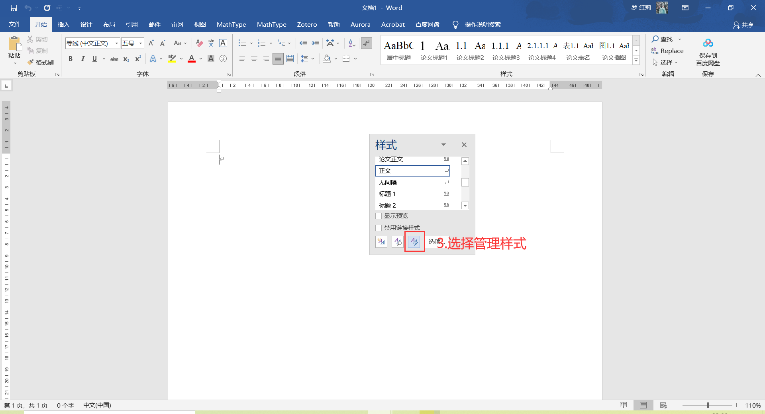The height and width of the screenshot is (414, 765).
Task: Open the font size dropdown
Action: click(140, 43)
